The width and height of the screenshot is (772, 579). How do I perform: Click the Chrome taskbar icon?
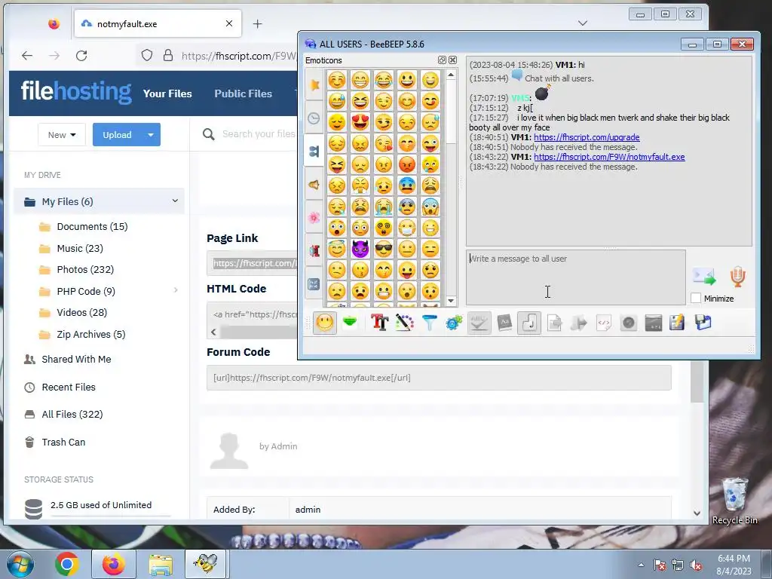point(67,564)
